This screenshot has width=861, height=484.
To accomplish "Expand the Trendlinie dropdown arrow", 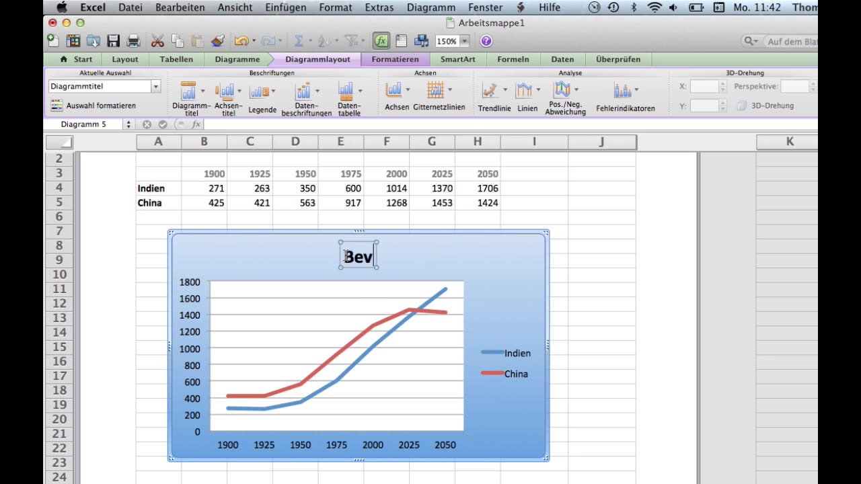I will tap(504, 90).
